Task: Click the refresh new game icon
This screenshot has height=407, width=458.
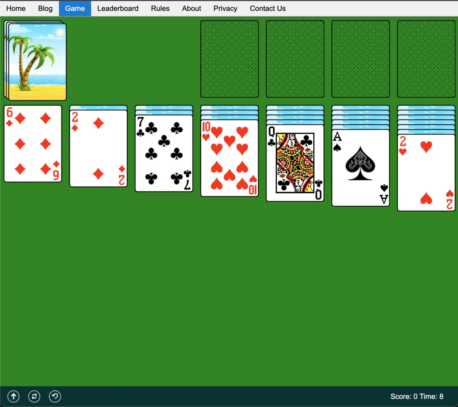Action: click(x=34, y=396)
